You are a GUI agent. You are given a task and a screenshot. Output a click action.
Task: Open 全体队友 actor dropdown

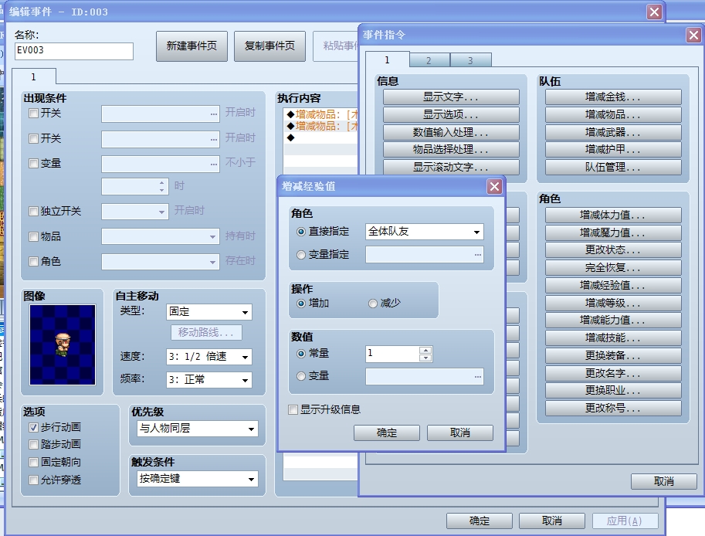tap(425, 232)
